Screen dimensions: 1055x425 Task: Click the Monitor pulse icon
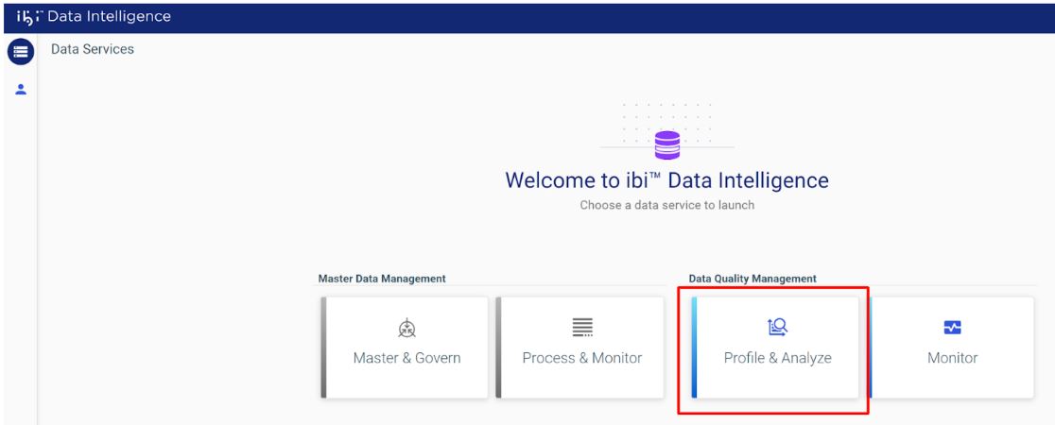[952, 328]
